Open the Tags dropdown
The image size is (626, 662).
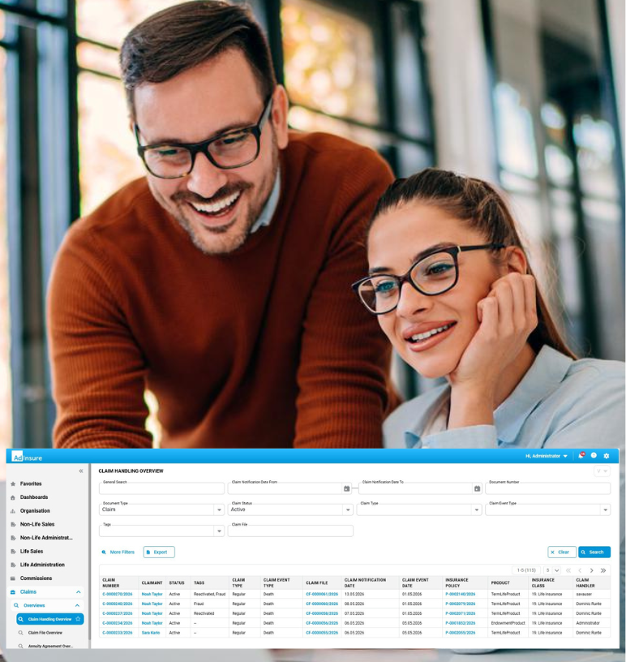pos(219,531)
